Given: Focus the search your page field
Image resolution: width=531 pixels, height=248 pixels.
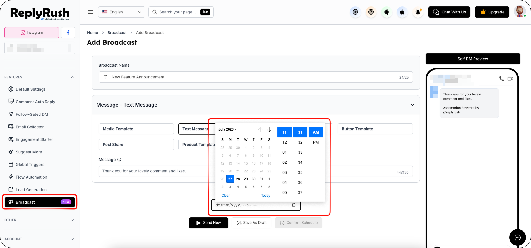Looking at the screenshot, I should coord(181,12).
